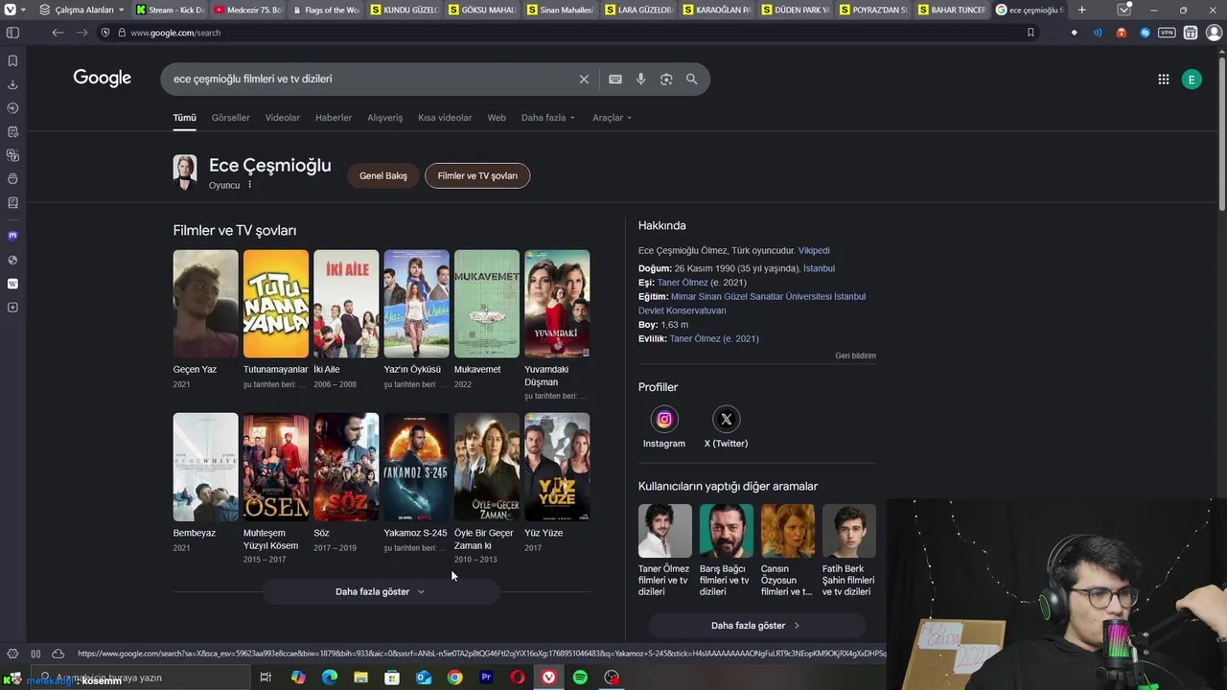Screen dimensions: 1227x690
Task: Bookmark this page in the address bar
Action: tap(1030, 33)
